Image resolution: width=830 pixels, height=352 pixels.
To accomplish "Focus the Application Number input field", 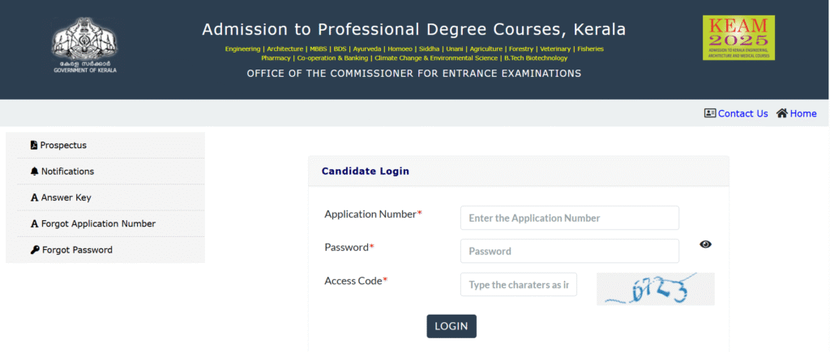I will point(570,218).
